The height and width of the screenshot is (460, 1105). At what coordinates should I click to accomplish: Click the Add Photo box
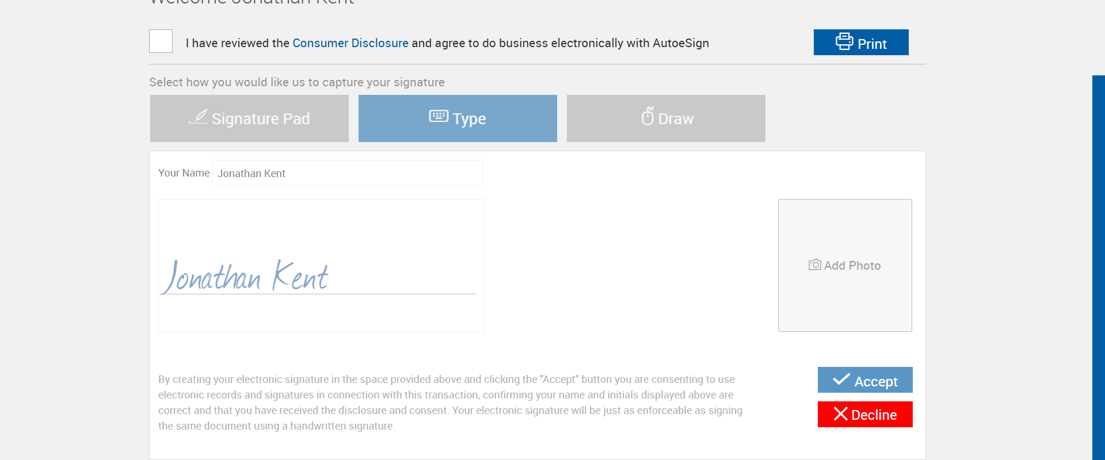click(844, 265)
